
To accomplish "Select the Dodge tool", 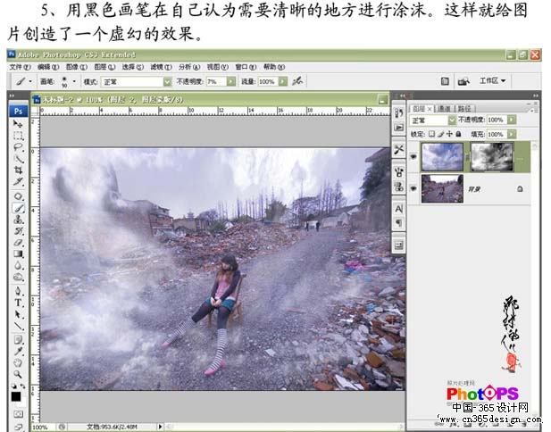I will point(18,277).
